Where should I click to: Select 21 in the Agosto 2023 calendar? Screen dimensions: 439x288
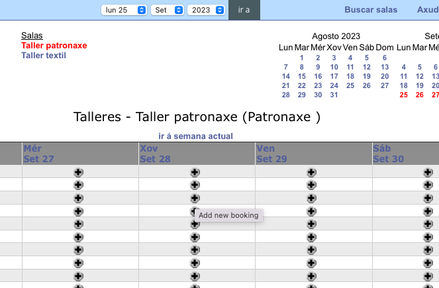(x=285, y=85)
